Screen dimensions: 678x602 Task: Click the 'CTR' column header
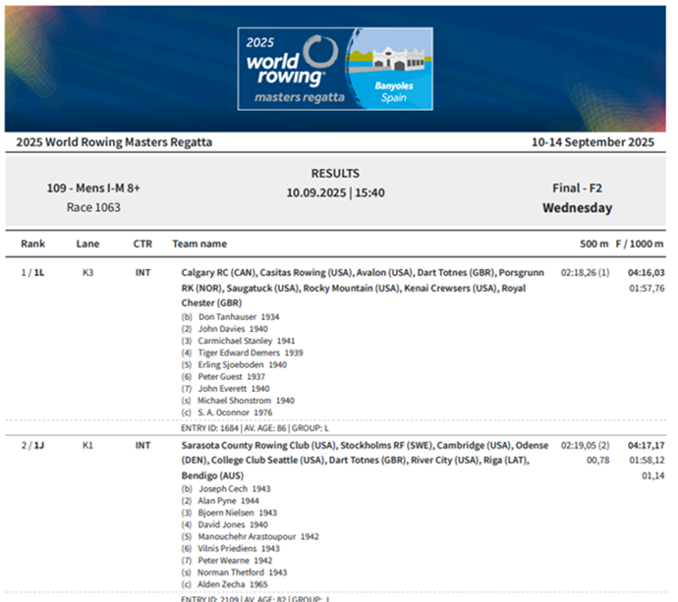click(142, 244)
